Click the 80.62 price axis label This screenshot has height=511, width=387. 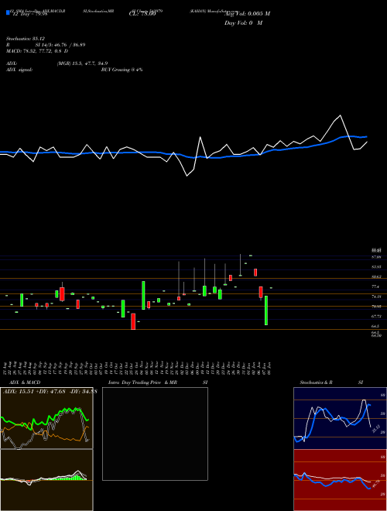[x=376, y=276]
